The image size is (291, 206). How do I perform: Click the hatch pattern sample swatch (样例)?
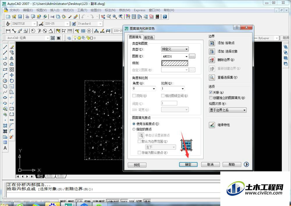(175, 63)
